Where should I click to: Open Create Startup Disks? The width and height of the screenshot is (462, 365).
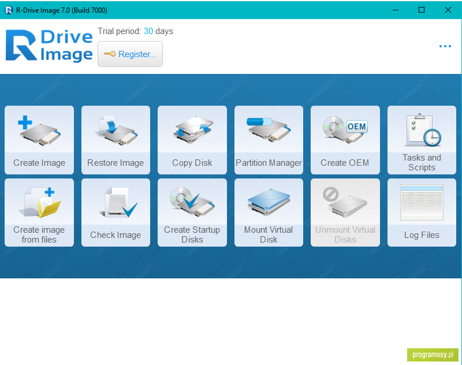192,213
